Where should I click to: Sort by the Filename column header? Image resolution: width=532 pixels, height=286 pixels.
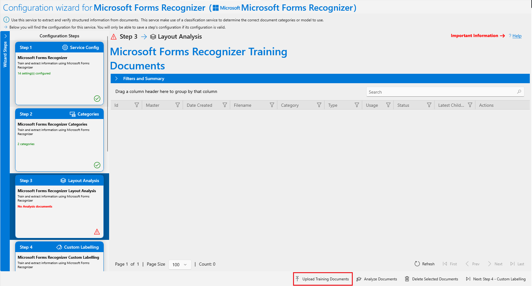tap(242, 105)
